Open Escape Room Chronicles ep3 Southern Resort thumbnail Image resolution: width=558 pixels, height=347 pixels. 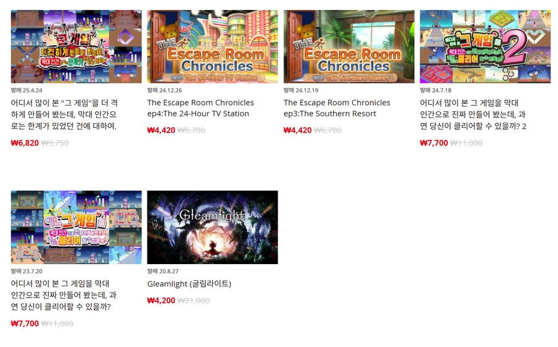tap(348, 46)
